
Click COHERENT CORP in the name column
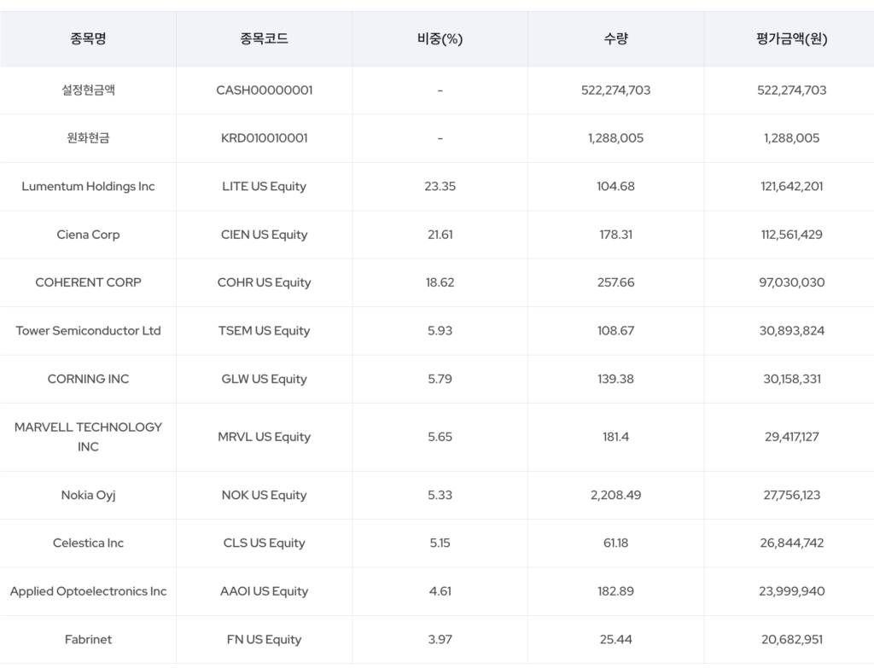click(x=88, y=282)
